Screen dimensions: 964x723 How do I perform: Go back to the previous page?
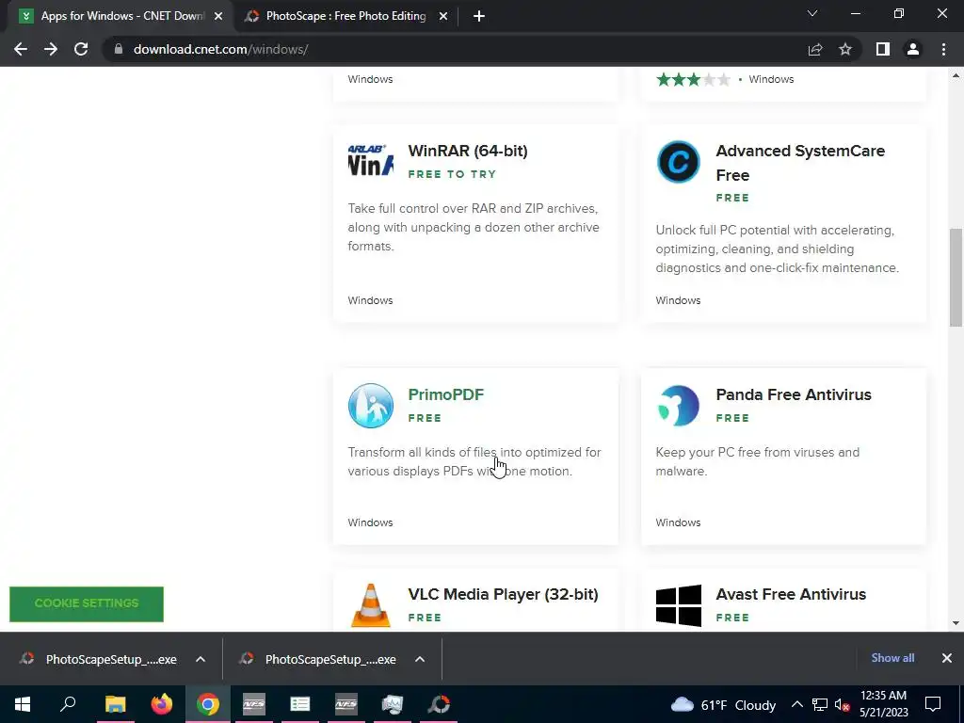point(21,49)
